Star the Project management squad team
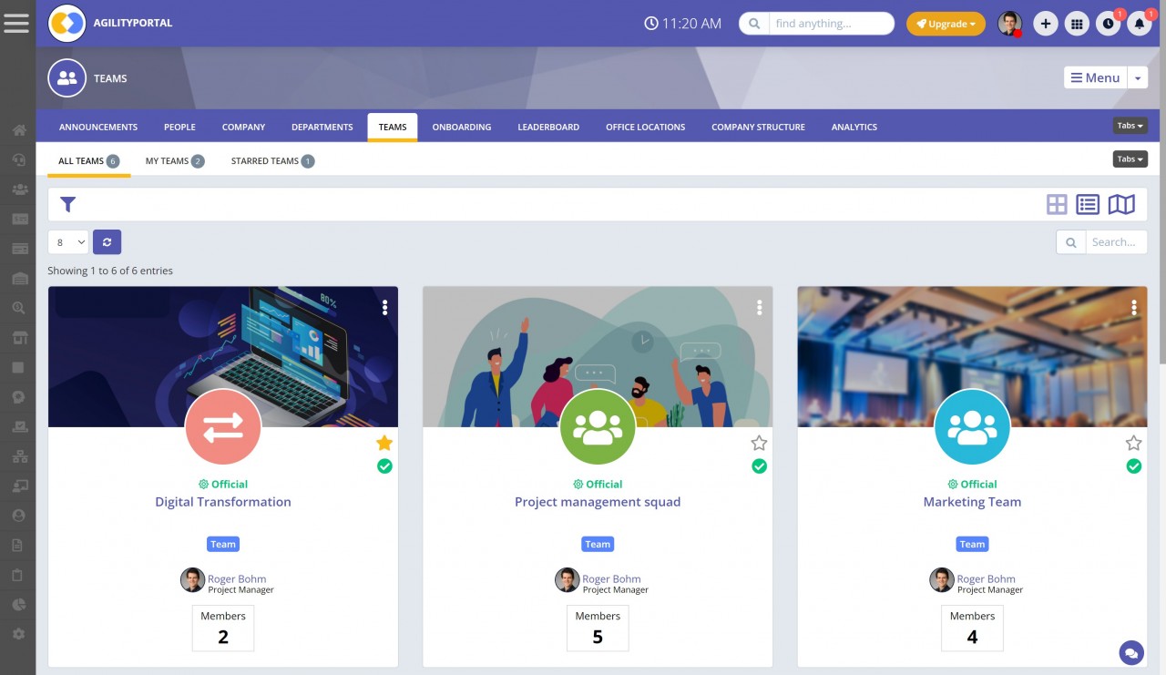Viewport: 1166px width, 675px height. (759, 443)
